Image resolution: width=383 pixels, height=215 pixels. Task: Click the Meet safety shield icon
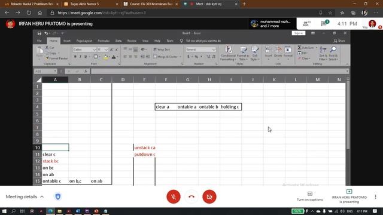point(57,196)
